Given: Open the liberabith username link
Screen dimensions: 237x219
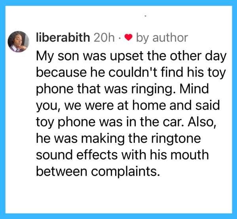Looking at the screenshot, I should tap(63, 37).
